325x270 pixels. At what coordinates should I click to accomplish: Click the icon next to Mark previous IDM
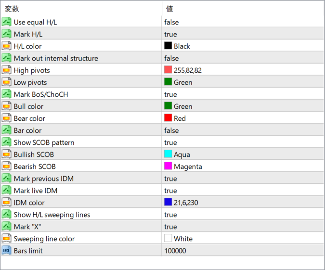6,178
